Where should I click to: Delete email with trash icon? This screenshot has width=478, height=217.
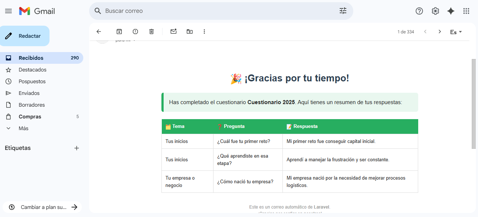point(152,32)
